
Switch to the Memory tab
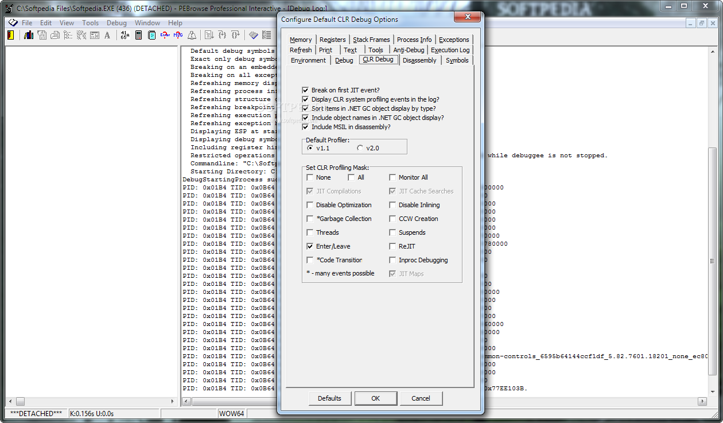pos(301,40)
